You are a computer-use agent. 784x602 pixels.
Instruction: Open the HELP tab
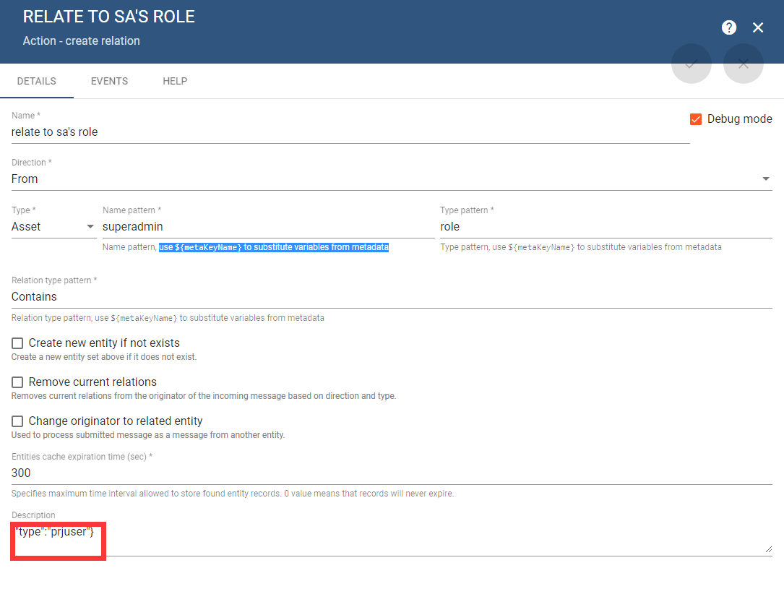click(x=175, y=81)
